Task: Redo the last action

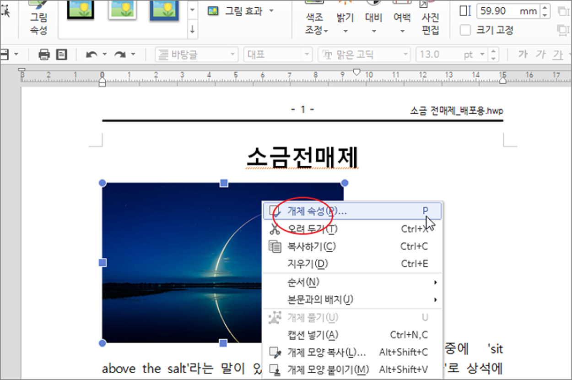Action: click(x=120, y=55)
